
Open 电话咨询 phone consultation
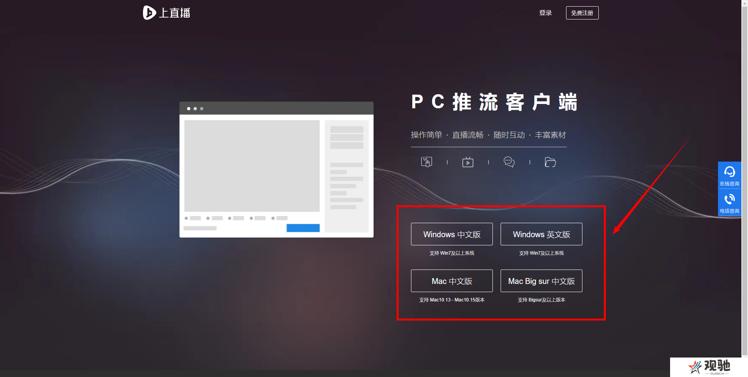coord(729,203)
